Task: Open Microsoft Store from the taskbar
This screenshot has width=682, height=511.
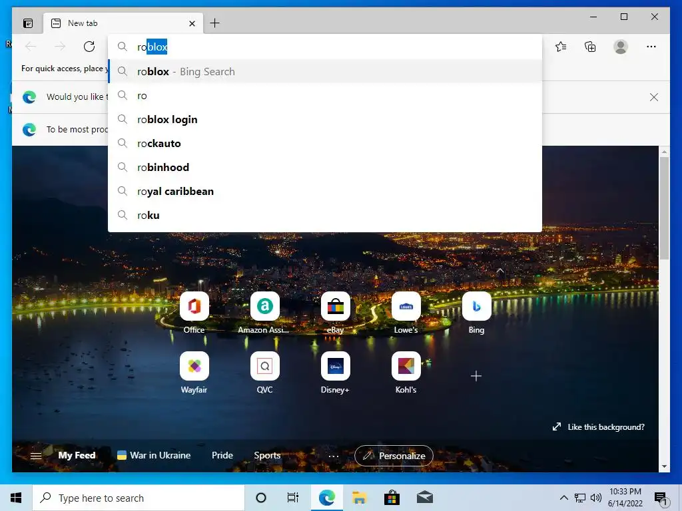Action: [392, 498]
